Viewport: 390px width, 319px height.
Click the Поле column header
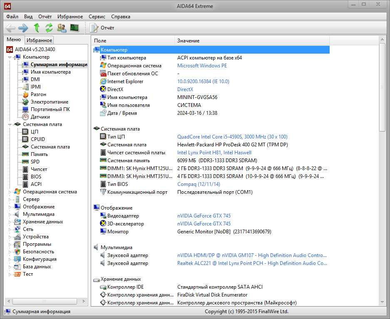133,41
